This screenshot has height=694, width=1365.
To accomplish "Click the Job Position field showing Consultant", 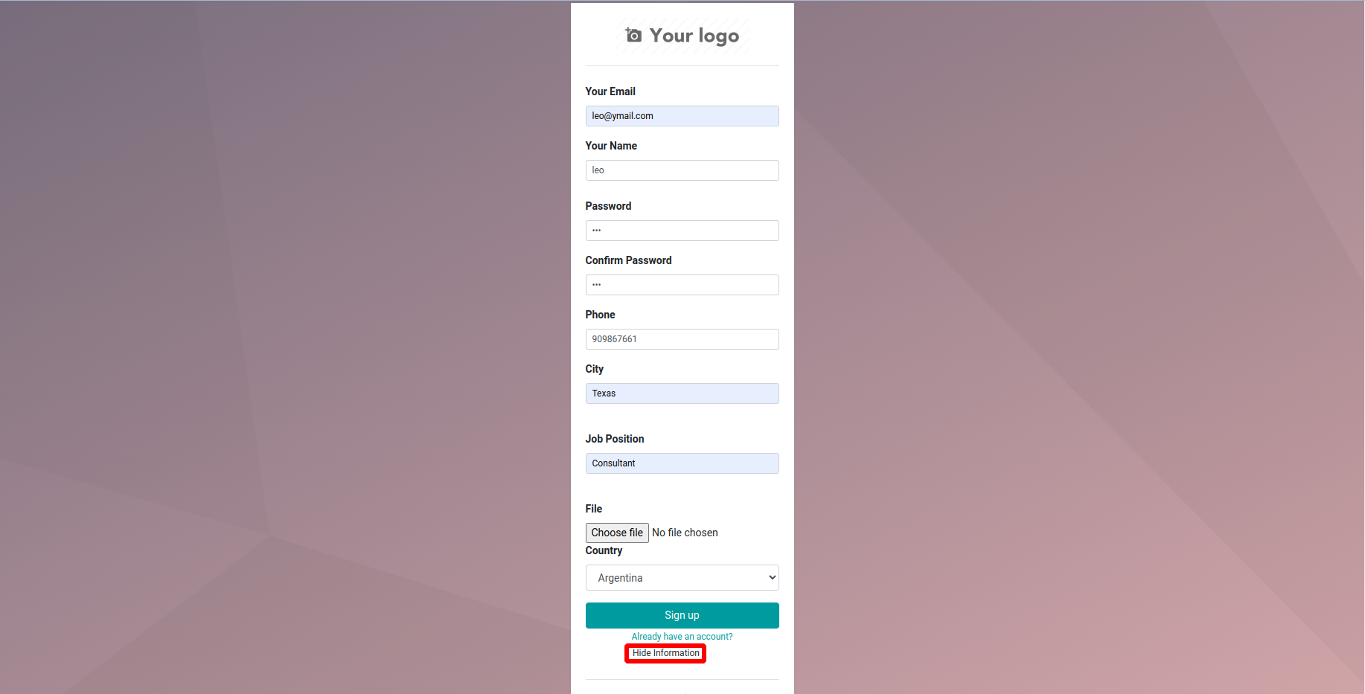I will pos(682,463).
